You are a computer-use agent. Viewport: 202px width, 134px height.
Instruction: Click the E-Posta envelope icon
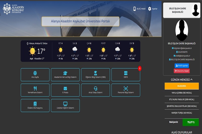pos(65,88)
